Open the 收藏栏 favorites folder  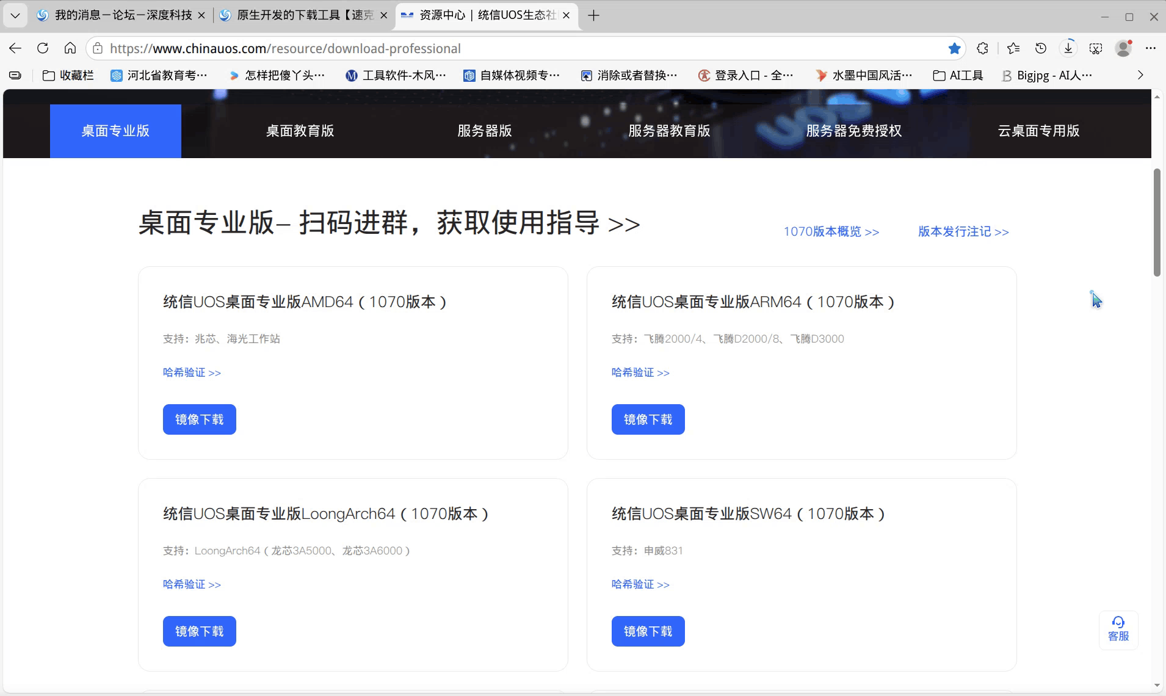(x=68, y=75)
